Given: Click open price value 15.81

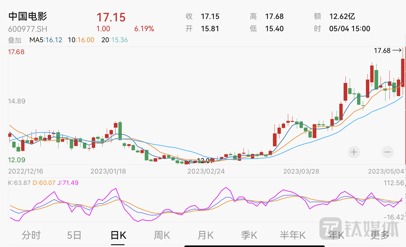Looking at the screenshot, I should tap(210, 29).
